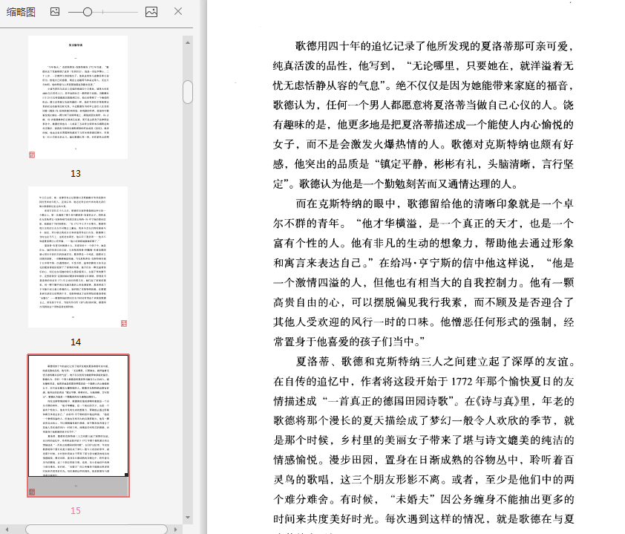Click the thumbnail panel scroll-down arrow

188,518
